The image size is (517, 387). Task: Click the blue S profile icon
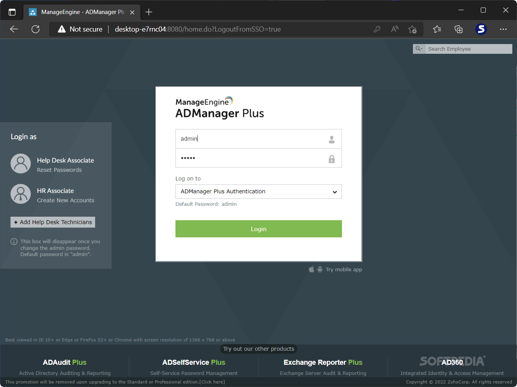tap(481, 29)
